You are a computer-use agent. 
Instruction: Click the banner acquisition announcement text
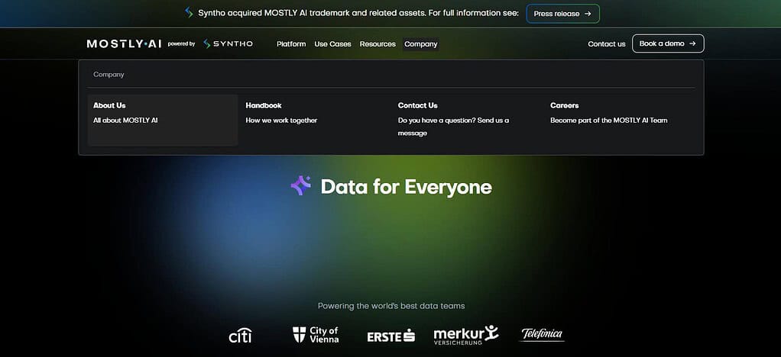pos(358,14)
